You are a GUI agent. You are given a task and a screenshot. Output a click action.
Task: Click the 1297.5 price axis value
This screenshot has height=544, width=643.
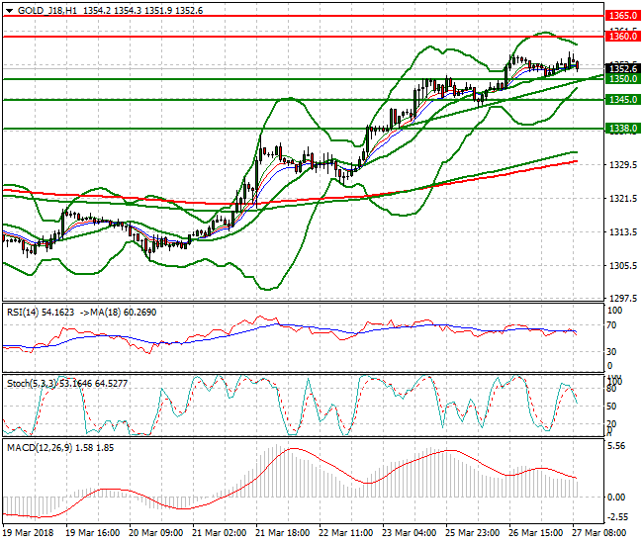click(623, 298)
